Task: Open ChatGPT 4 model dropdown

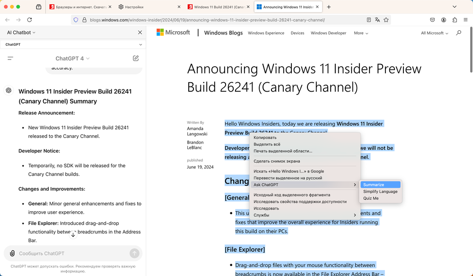Action: (73, 59)
